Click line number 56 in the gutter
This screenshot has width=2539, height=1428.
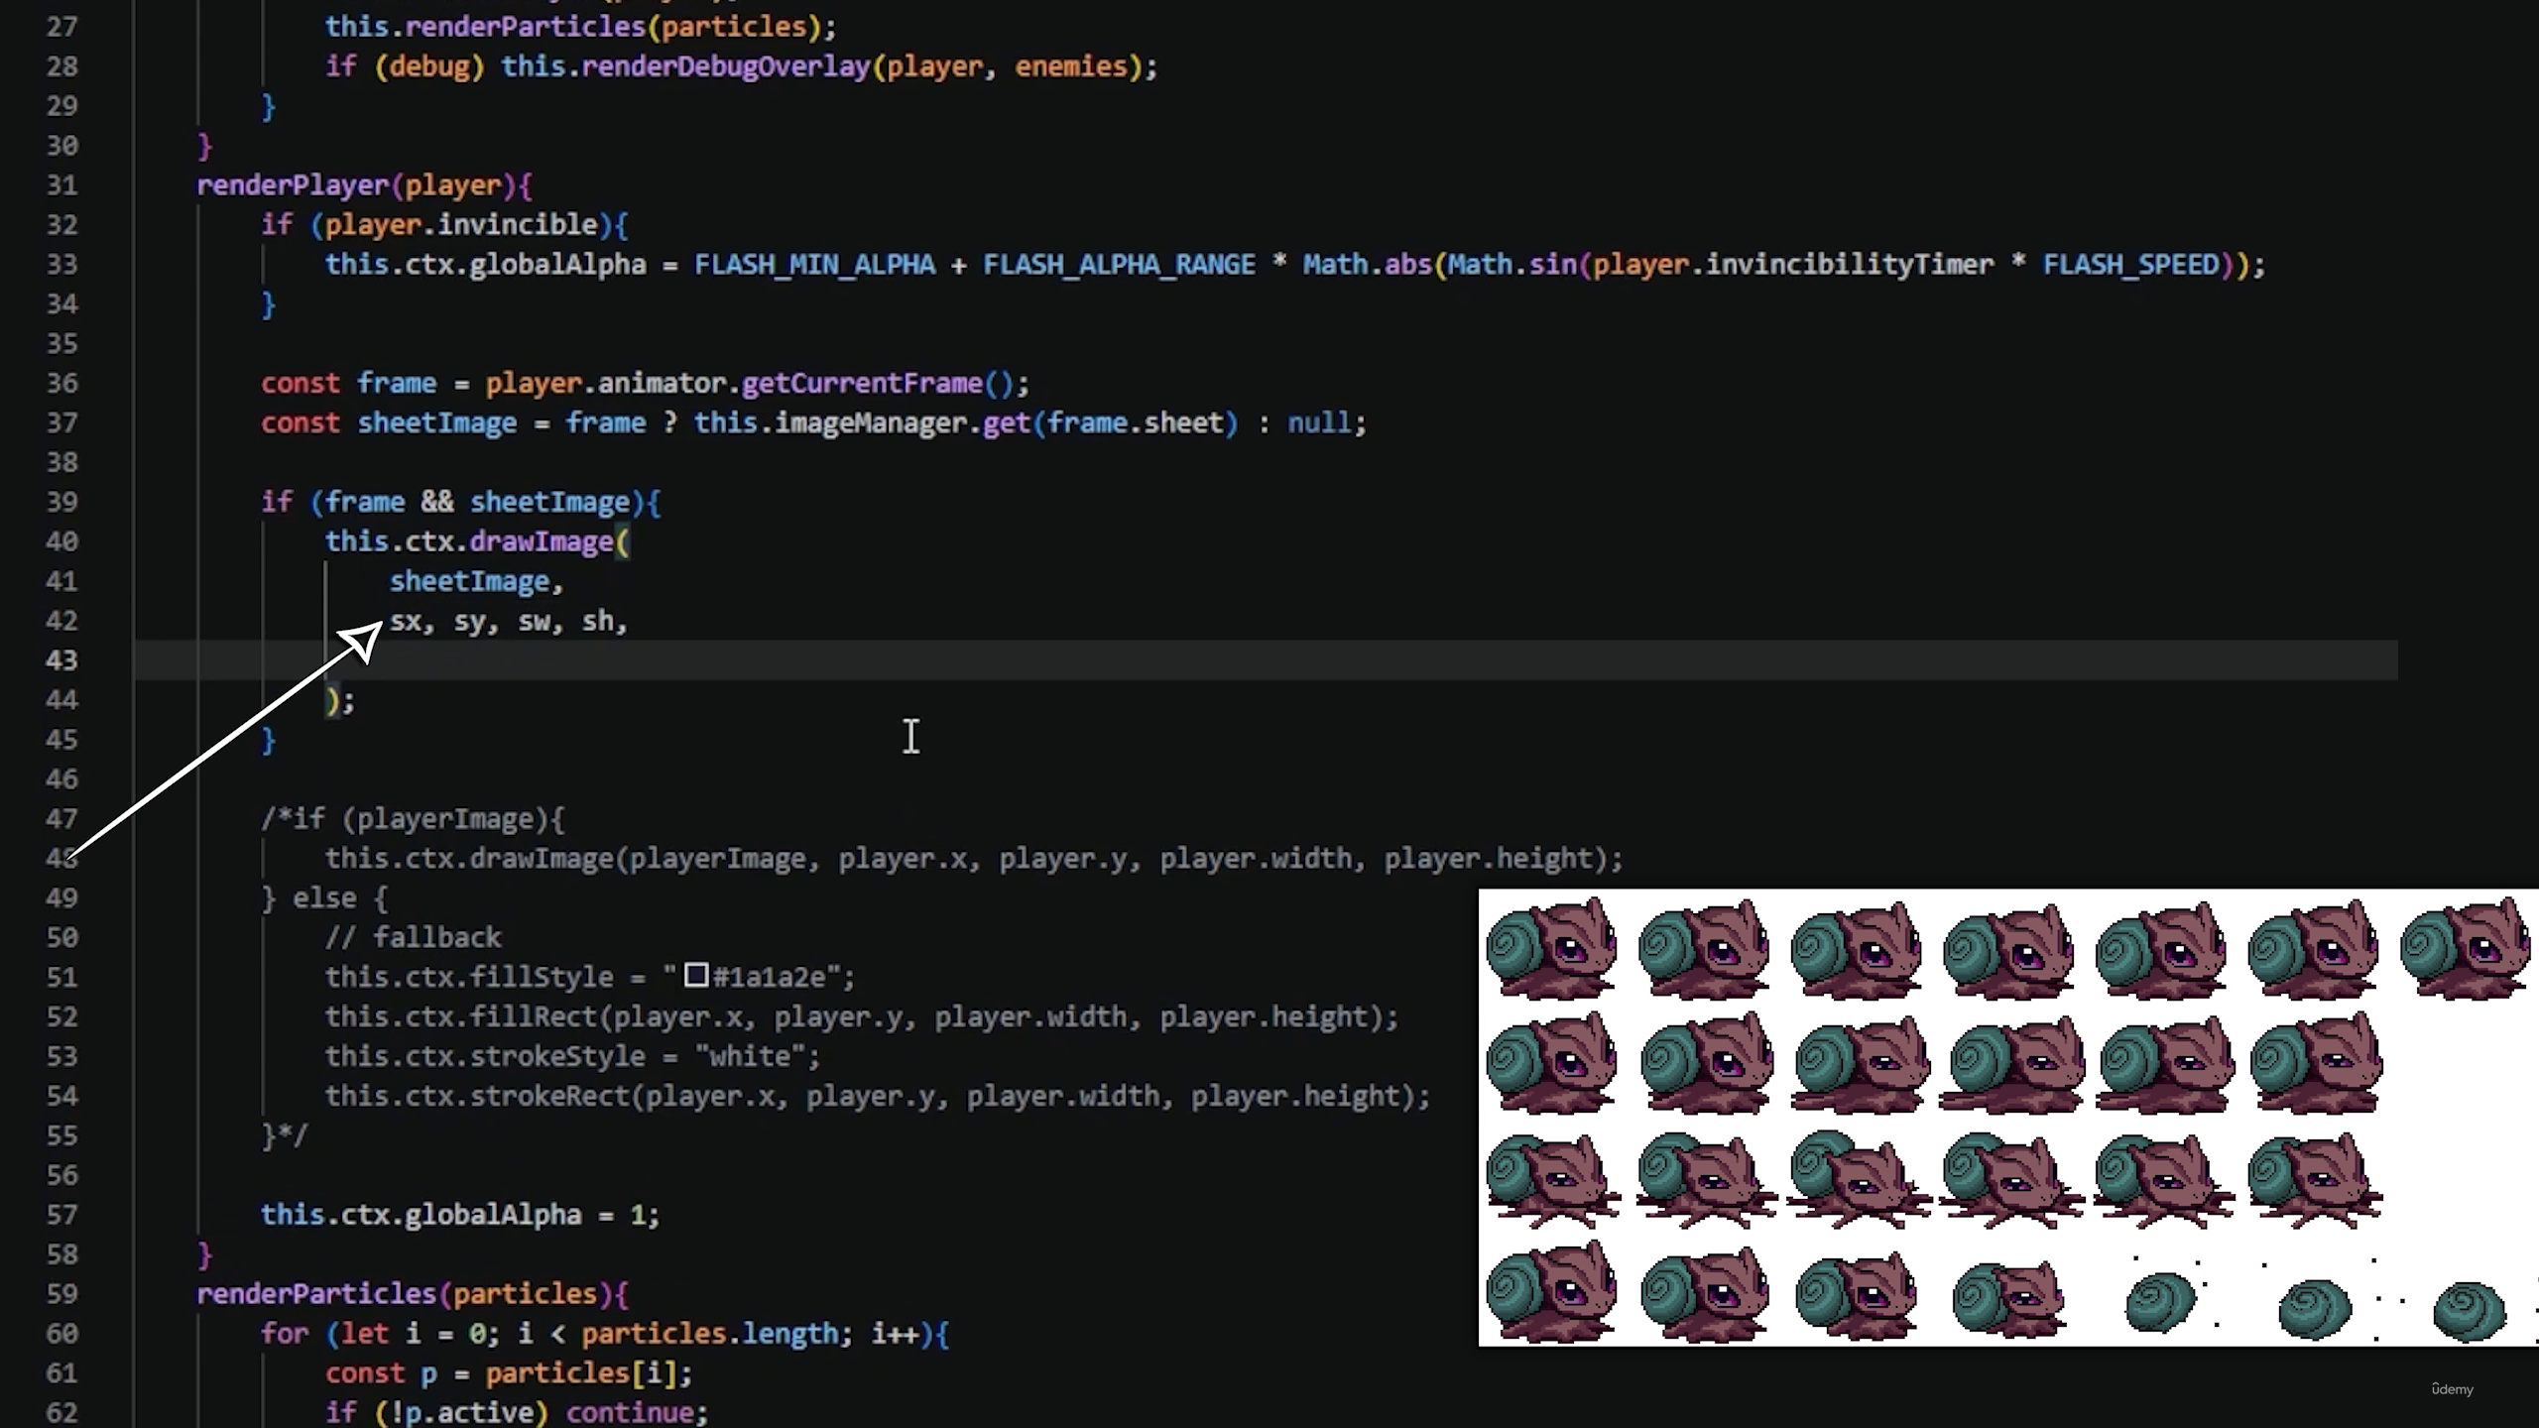pos(61,1176)
